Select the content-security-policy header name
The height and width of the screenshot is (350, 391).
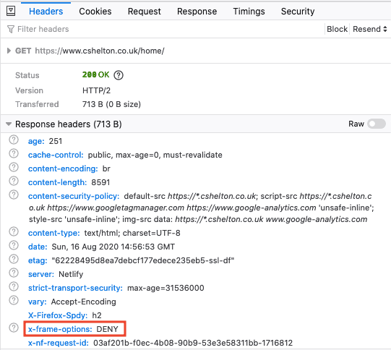point(74,196)
